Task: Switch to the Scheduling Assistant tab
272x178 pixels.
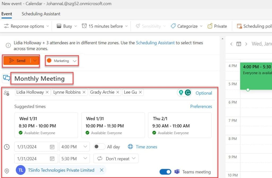Action: click(41, 14)
